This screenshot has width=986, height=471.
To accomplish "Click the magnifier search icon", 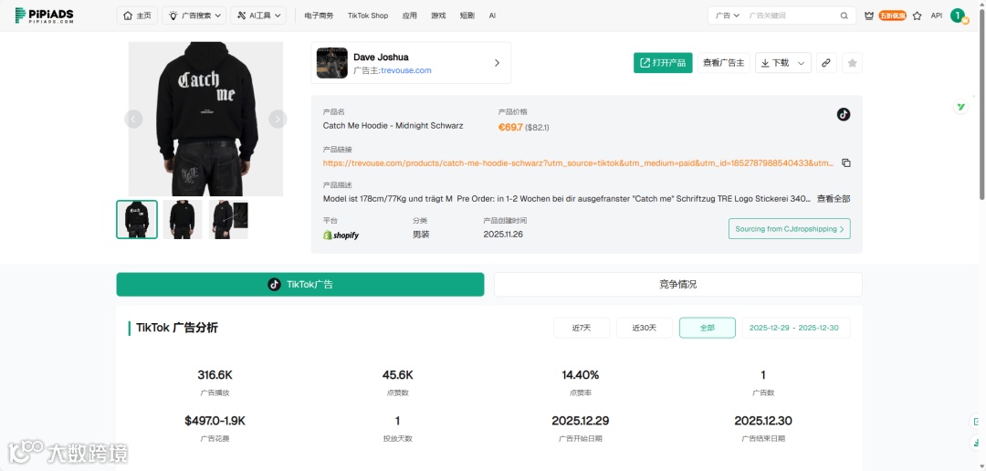I will tap(844, 16).
